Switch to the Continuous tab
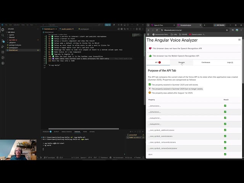The width and height of the screenshot is (244, 183). tap(206, 63)
